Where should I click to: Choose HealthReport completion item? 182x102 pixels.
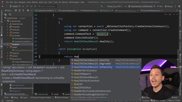(106, 74)
